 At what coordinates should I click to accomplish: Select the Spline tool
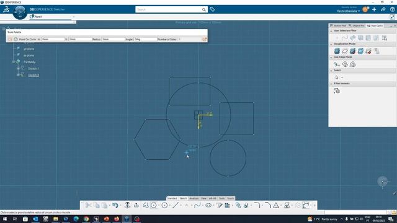click(197, 205)
